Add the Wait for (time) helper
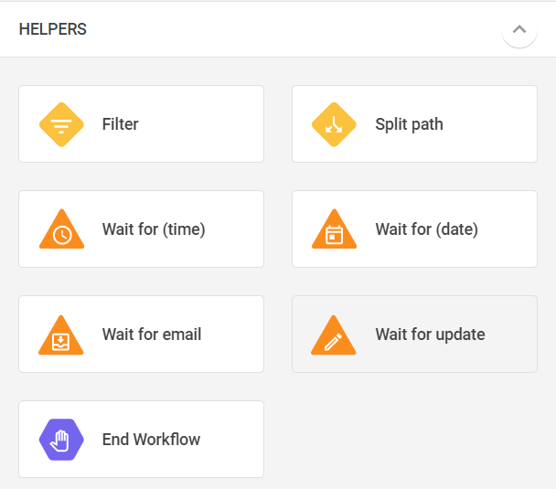 141,229
